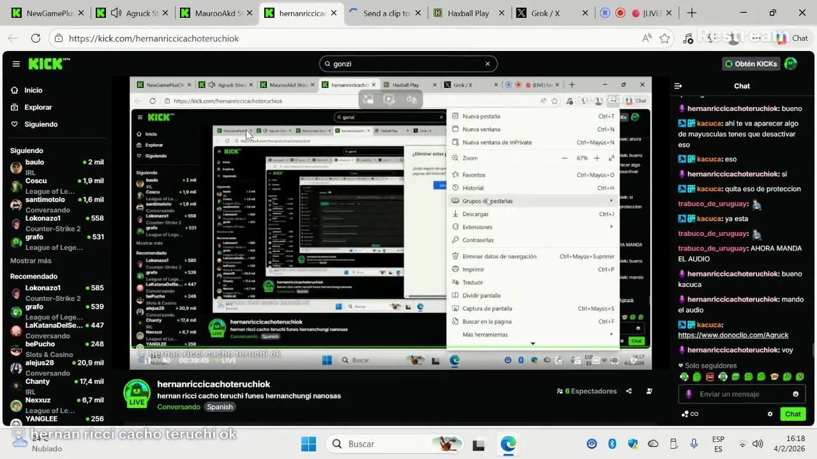This screenshot has height=459, width=817.
Task: Switch to the MauroAkd browser tab
Action: point(215,13)
